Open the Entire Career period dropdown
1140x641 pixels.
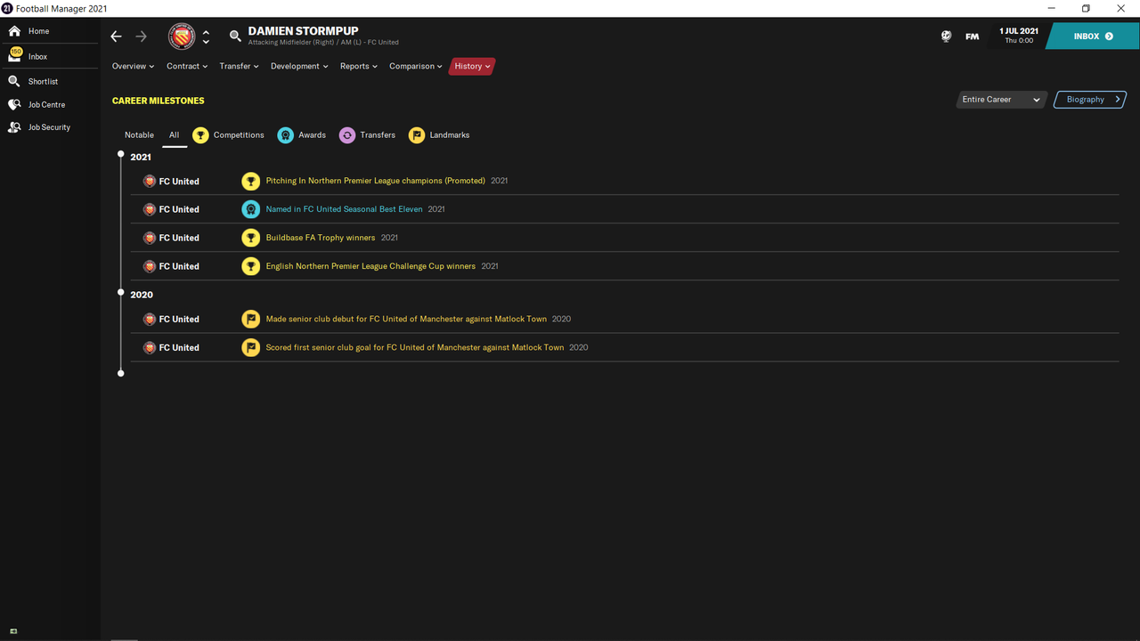[1001, 100]
